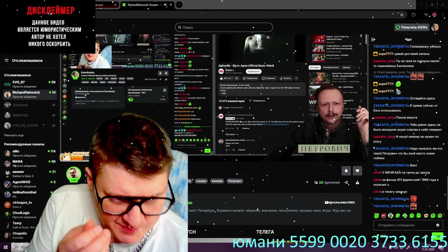Open the streamer LIVE avatar
The height and width of the screenshot is (252, 448).
[x=73, y=175]
